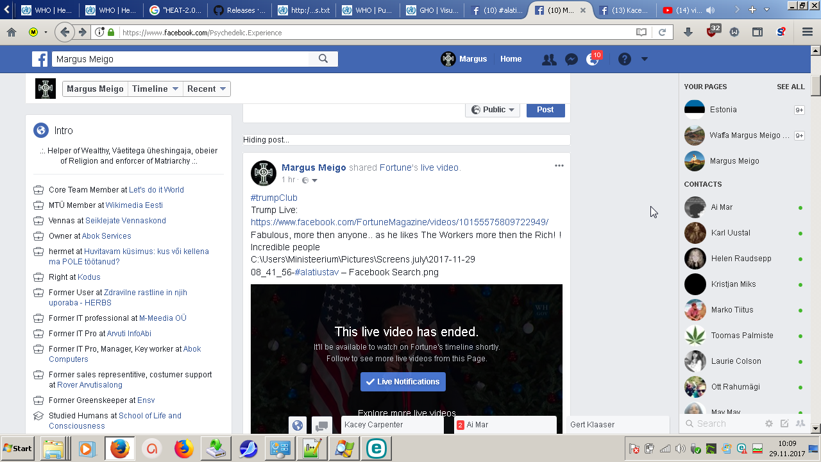The height and width of the screenshot is (462, 821).
Task: Reload the page with refresh button
Action: tap(663, 32)
